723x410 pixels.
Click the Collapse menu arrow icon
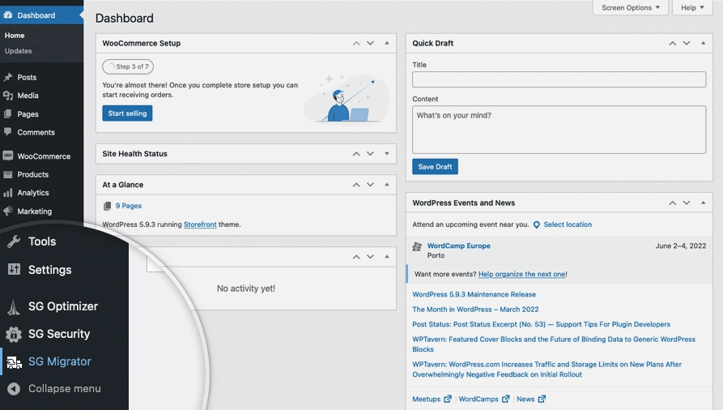pos(14,389)
